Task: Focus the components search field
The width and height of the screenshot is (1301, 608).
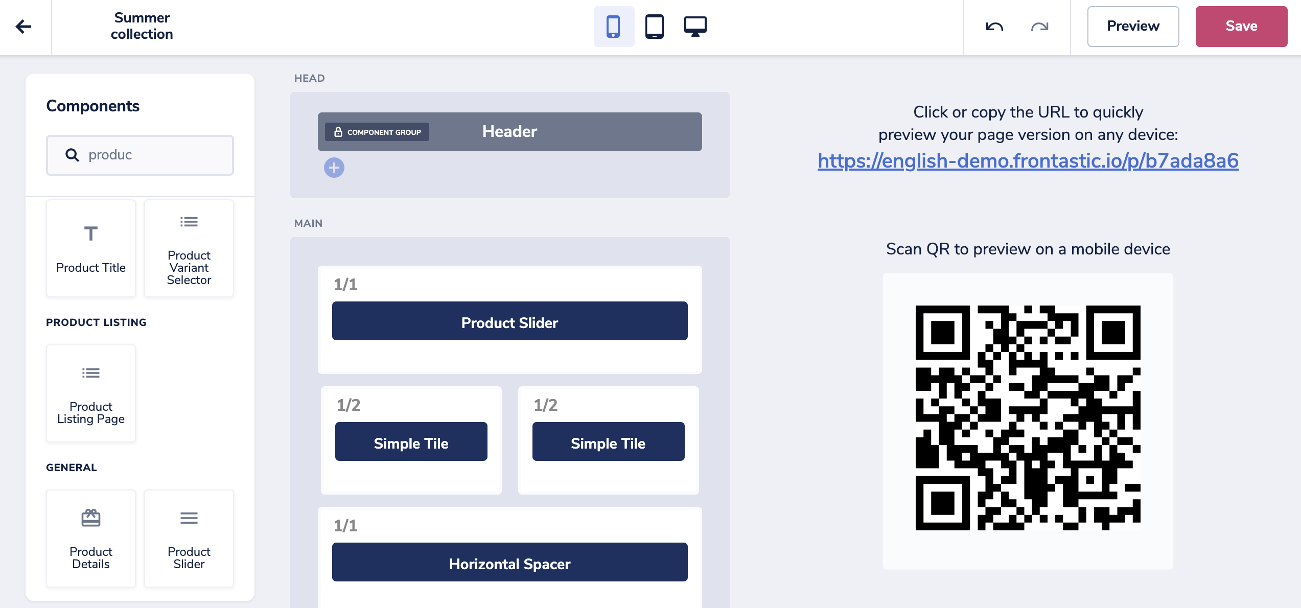Action: pyautogui.click(x=140, y=155)
